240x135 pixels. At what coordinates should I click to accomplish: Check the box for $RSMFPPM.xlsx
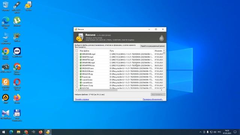tap(77, 65)
